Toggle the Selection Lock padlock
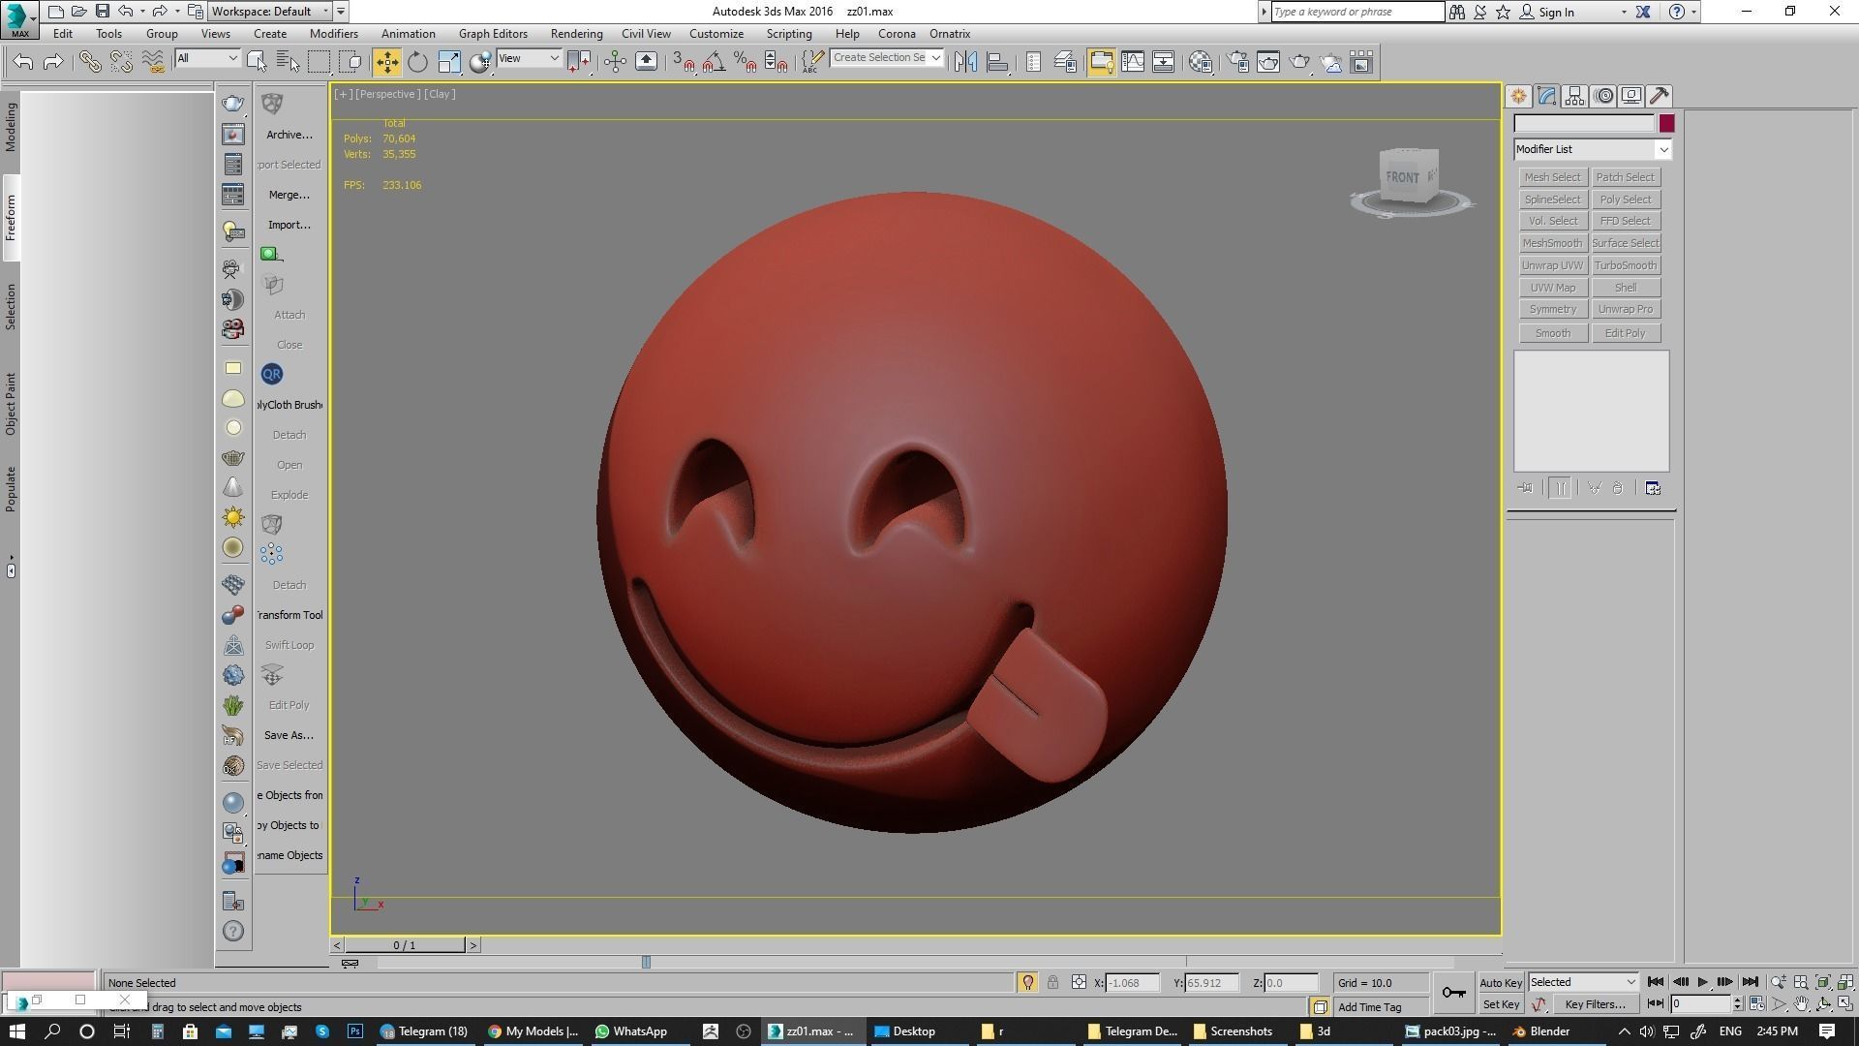The image size is (1859, 1046). click(x=1052, y=982)
